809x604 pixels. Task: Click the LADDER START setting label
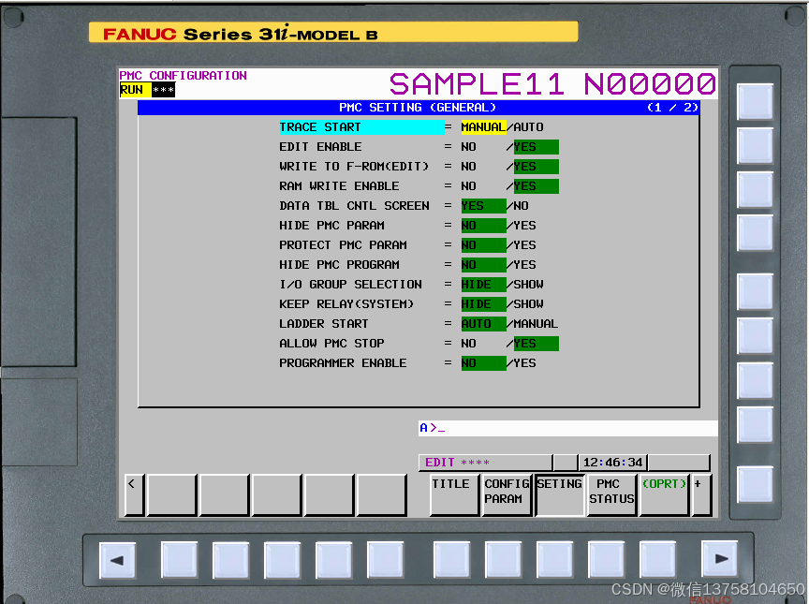point(323,324)
